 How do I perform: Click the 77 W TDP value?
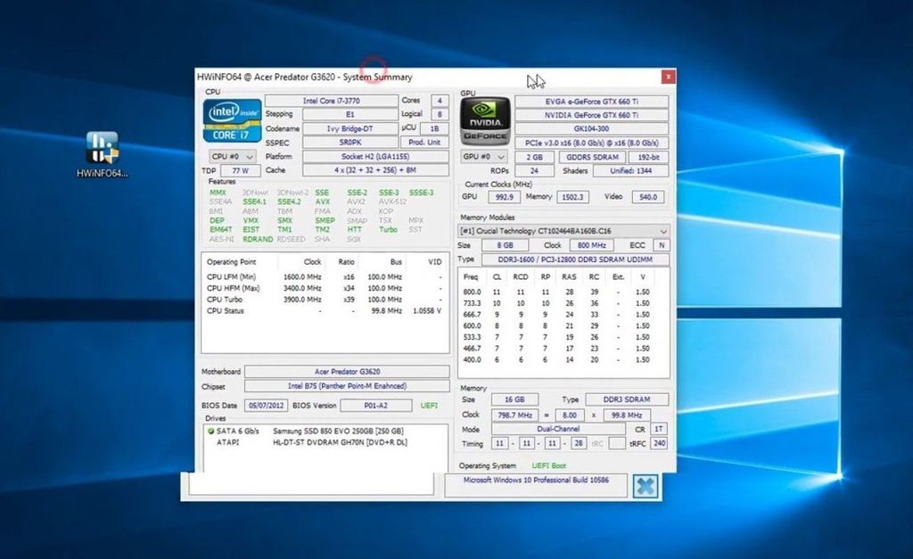click(x=241, y=170)
